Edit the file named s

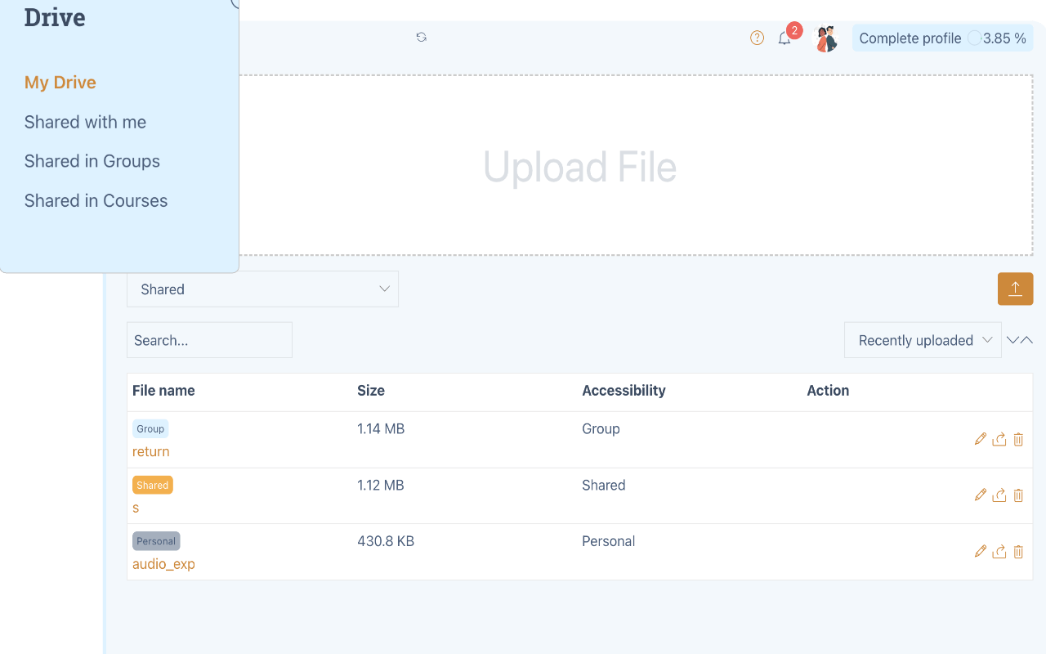981,495
